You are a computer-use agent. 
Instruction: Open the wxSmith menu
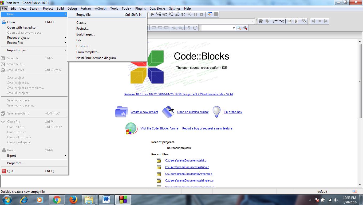click(x=100, y=9)
